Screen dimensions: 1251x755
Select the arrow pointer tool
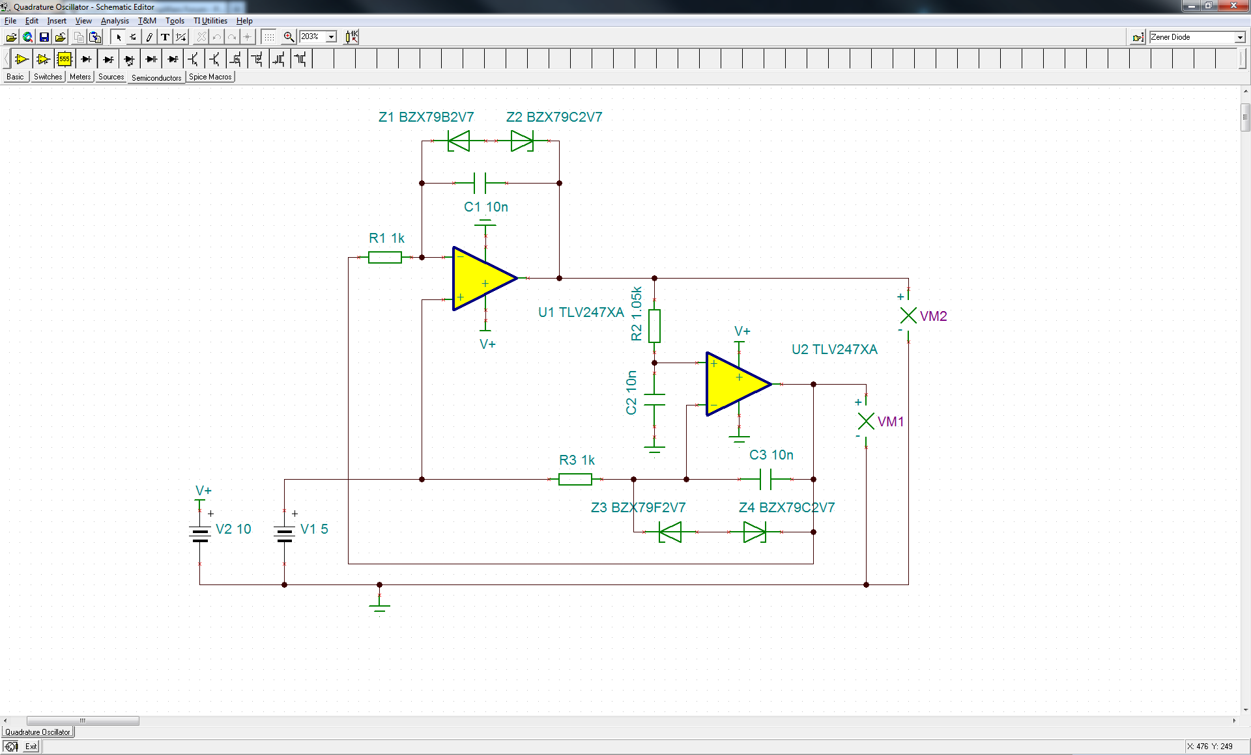118,37
